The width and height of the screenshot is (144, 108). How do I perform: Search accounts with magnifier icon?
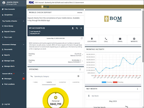(x=77, y=28)
